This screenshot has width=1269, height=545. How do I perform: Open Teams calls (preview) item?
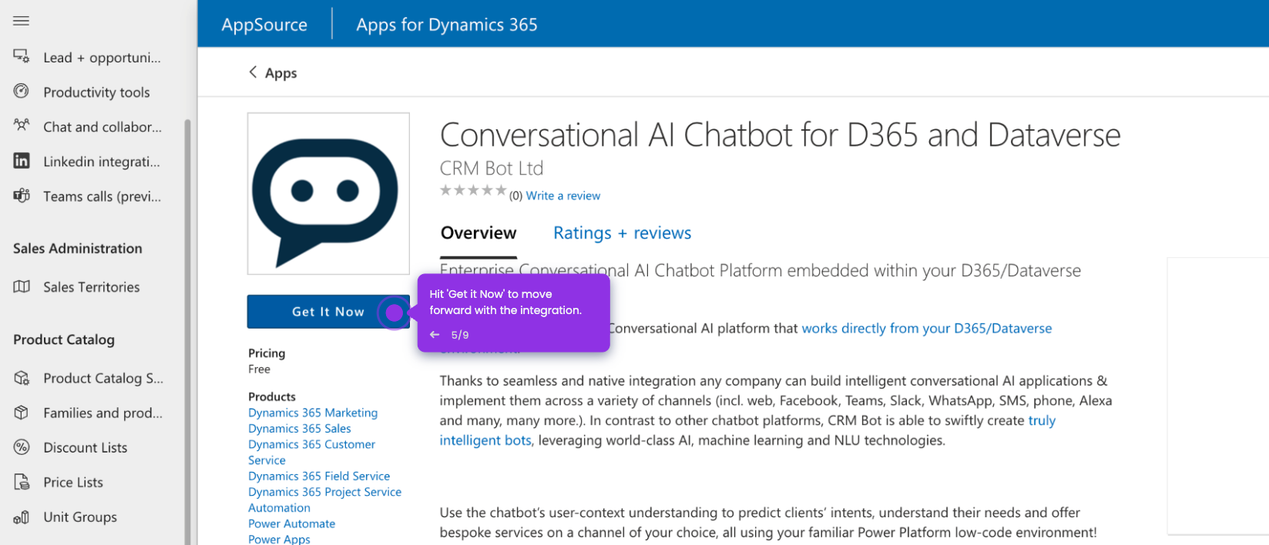point(102,196)
